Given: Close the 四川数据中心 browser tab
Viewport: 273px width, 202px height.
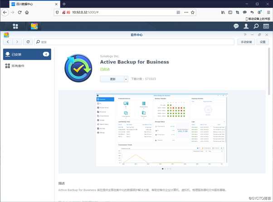Looking at the screenshot, I should 56,4.
